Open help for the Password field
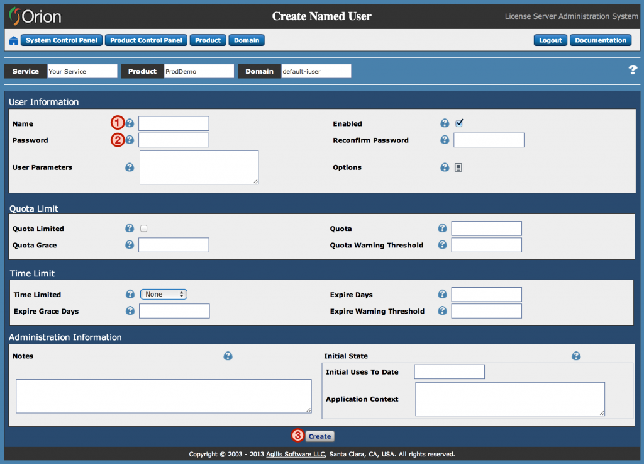The width and height of the screenshot is (644, 464). (x=130, y=140)
